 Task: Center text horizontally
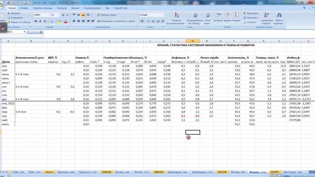[79, 21]
